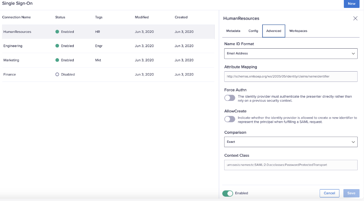Switch to the Metadata tab
Screen dimensions: 364x201
pyautogui.click(x=233, y=31)
